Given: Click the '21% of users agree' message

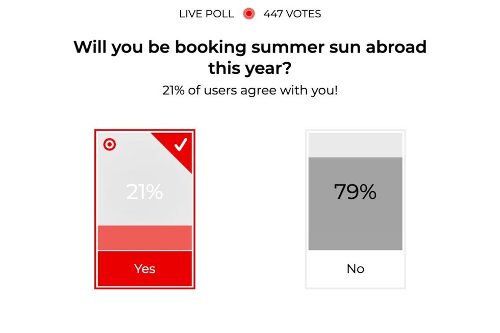Looking at the screenshot, I should 250,90.
